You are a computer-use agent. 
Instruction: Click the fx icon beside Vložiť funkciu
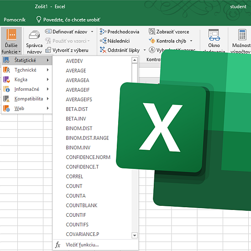click(x=58, y=245)
